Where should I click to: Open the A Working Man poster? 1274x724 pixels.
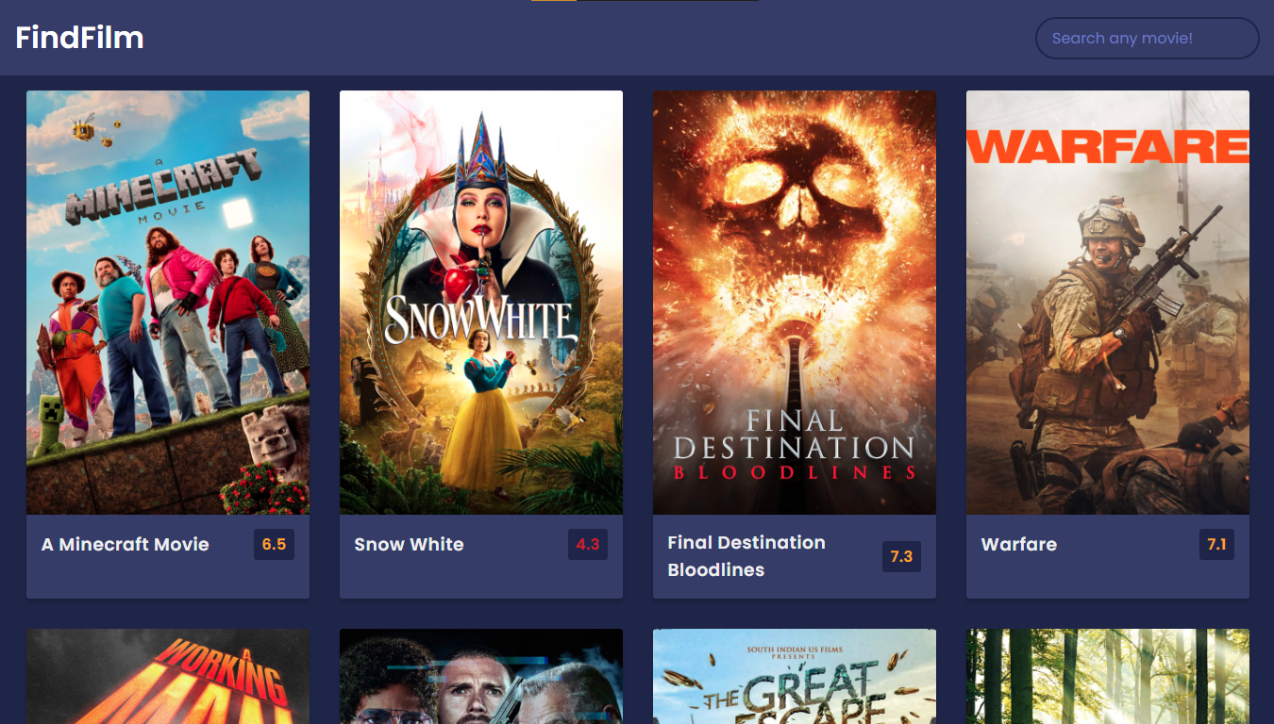pos(168,677)
